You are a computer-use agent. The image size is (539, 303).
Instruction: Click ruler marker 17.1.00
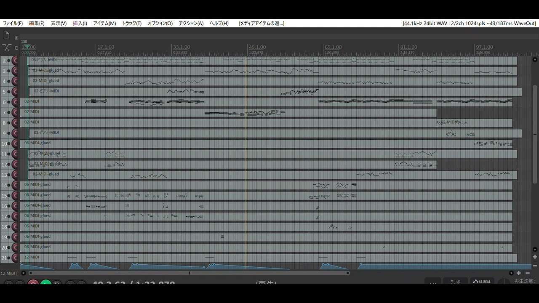pyautogui.click(x=106, y=47)
